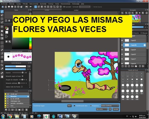The image size is (149, 119).
Task: Enable the radial snap guide icon
Action: pyautogui.click(x=48, y=7)
